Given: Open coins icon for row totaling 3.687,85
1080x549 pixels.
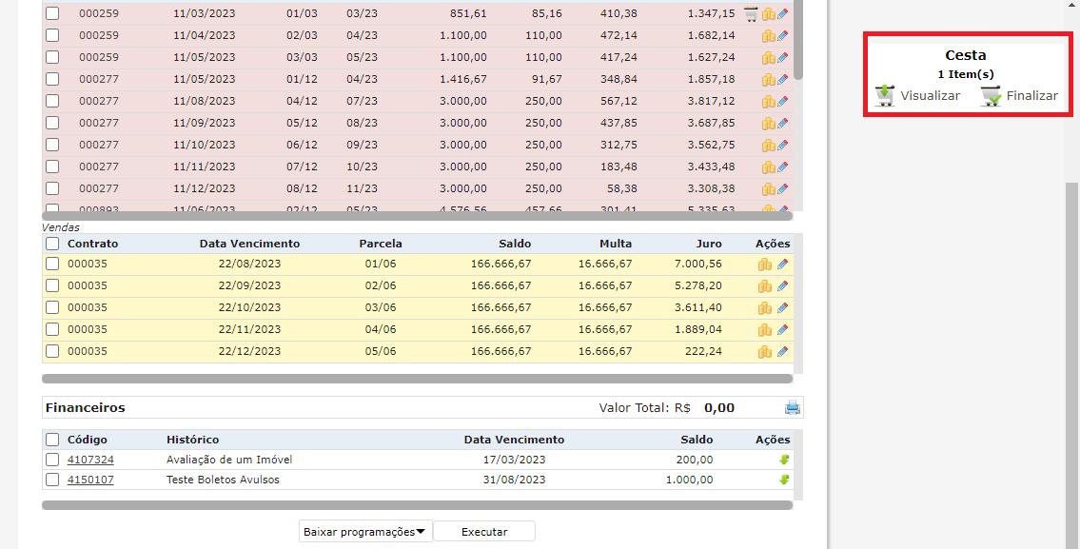Looking at the screenshot, I should [768, 124].
